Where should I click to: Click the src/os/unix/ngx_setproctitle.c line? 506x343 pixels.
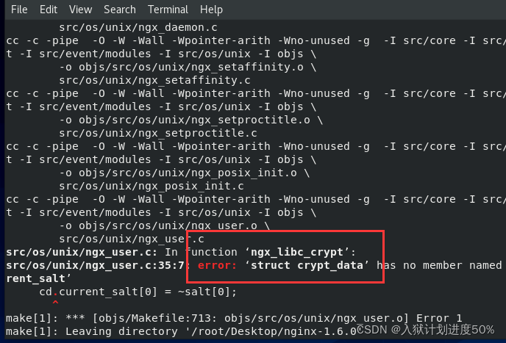tap(158, 133)
